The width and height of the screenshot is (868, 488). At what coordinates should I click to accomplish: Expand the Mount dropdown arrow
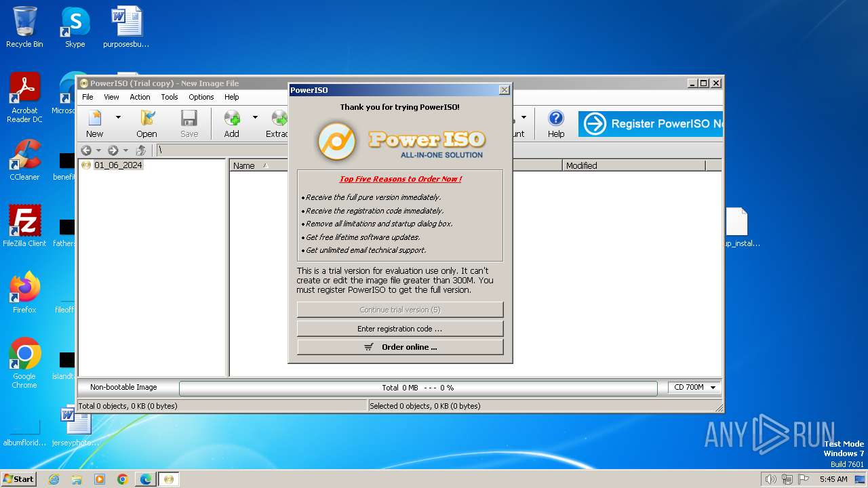coord(524,117)
